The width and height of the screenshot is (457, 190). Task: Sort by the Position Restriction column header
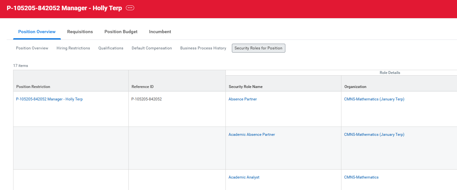[x=33, y=86]
